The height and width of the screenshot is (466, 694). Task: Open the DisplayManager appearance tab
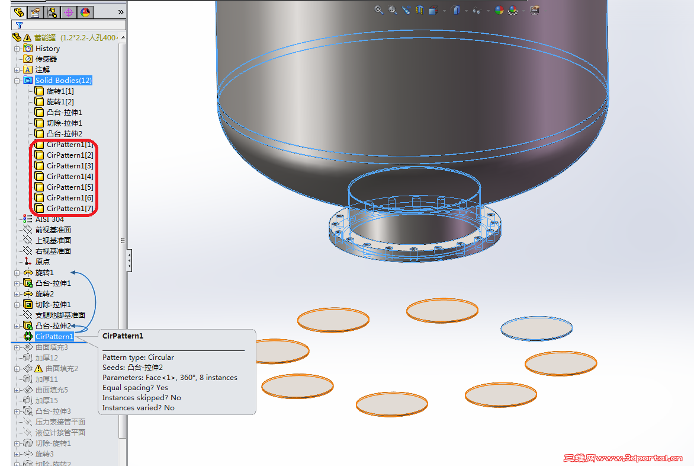tap(85, 12)
